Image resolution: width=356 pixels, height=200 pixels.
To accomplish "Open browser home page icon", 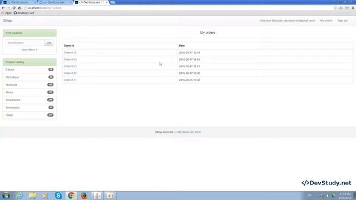I will 19,8.
